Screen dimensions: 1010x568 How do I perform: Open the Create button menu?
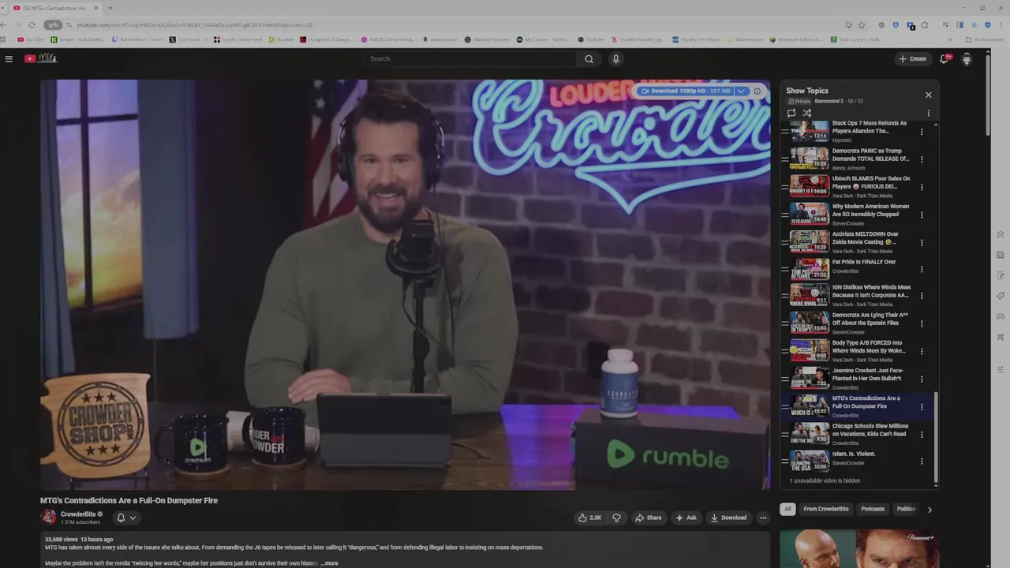pos(912,58)
